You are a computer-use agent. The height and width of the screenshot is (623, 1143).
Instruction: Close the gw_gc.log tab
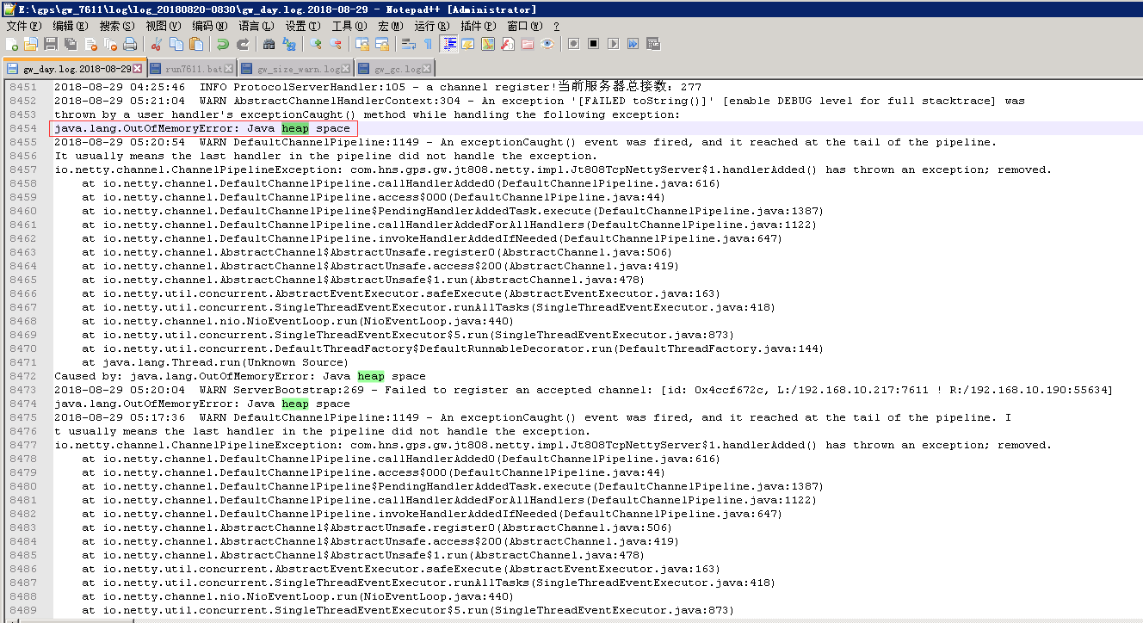426,68
